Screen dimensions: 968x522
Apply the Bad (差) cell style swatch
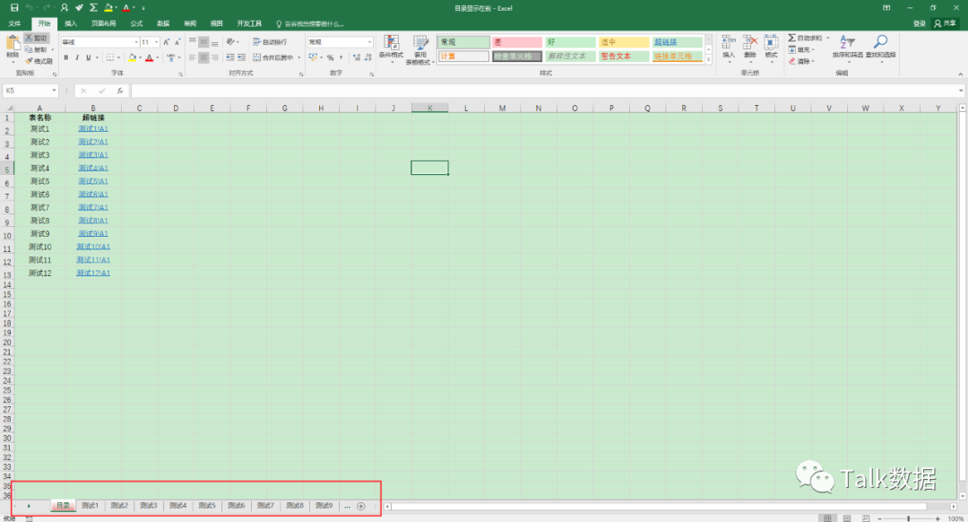click(x=517, y=42)
